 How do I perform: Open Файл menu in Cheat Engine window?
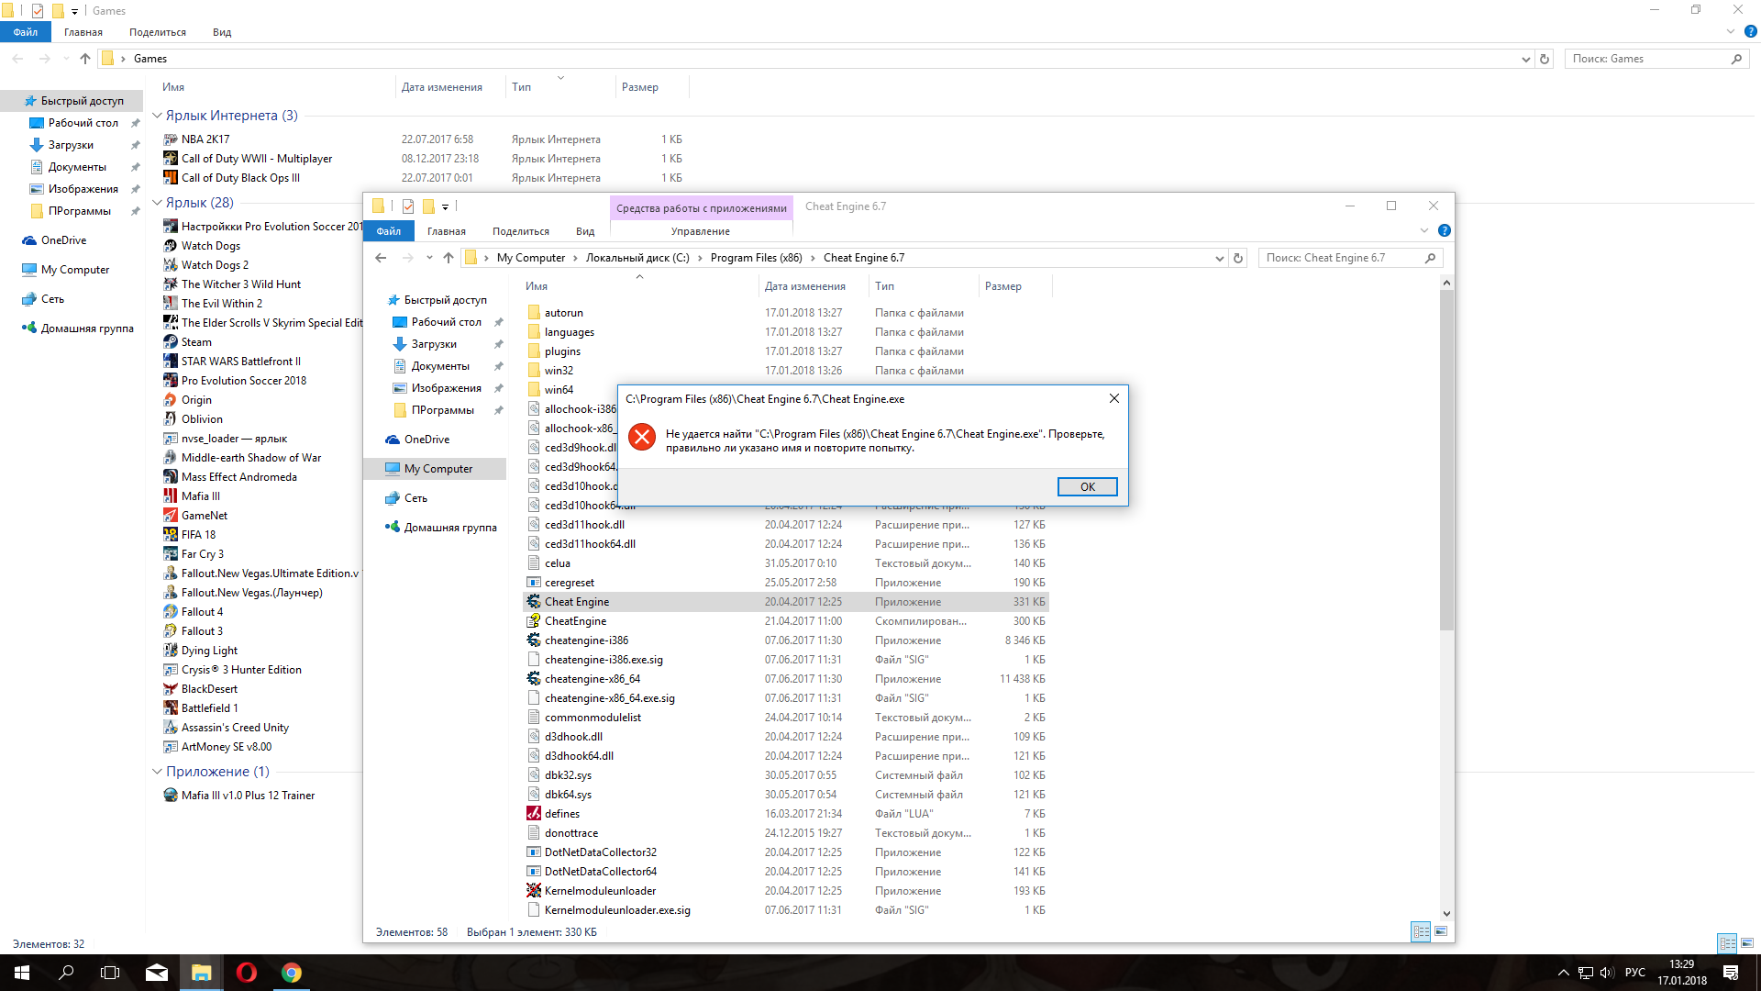tap(389, 231)
